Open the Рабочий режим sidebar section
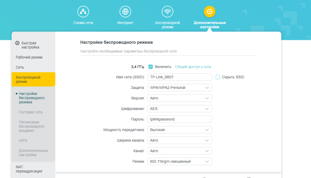Image resolution: width=311 pixels, height=178 pixels. [29, 57]
